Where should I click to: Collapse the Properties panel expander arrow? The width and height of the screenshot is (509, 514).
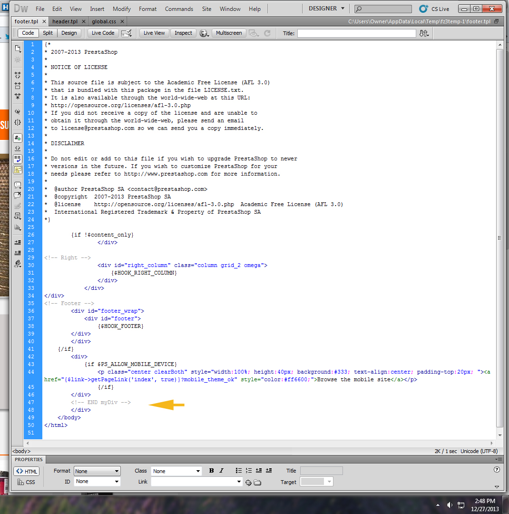497,487
